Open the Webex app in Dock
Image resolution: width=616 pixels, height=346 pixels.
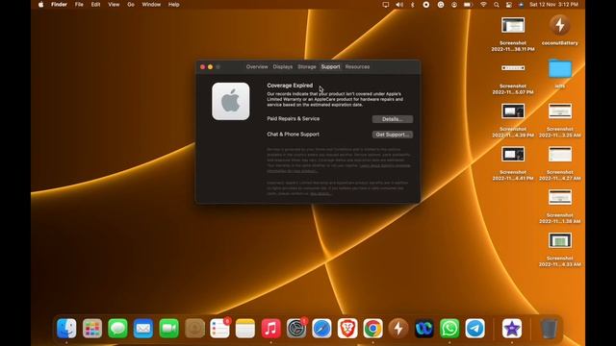pyautogui.click(x=424, y=329)
